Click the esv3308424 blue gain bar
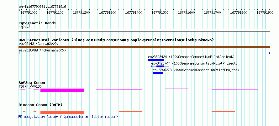 click(x=156, y=60)
